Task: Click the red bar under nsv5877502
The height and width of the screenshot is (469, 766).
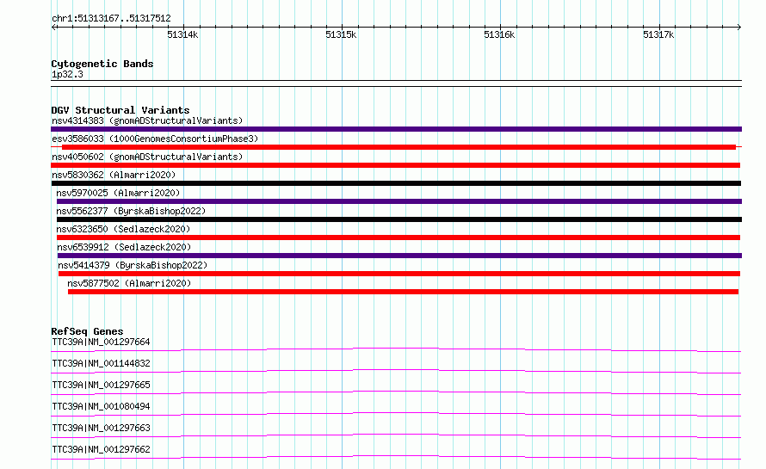Action: pos(403,292)
